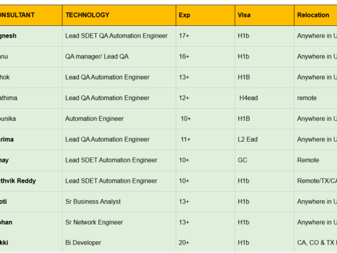Click the GC visa cell
This screenshot has height=253, width=337.
243,160
